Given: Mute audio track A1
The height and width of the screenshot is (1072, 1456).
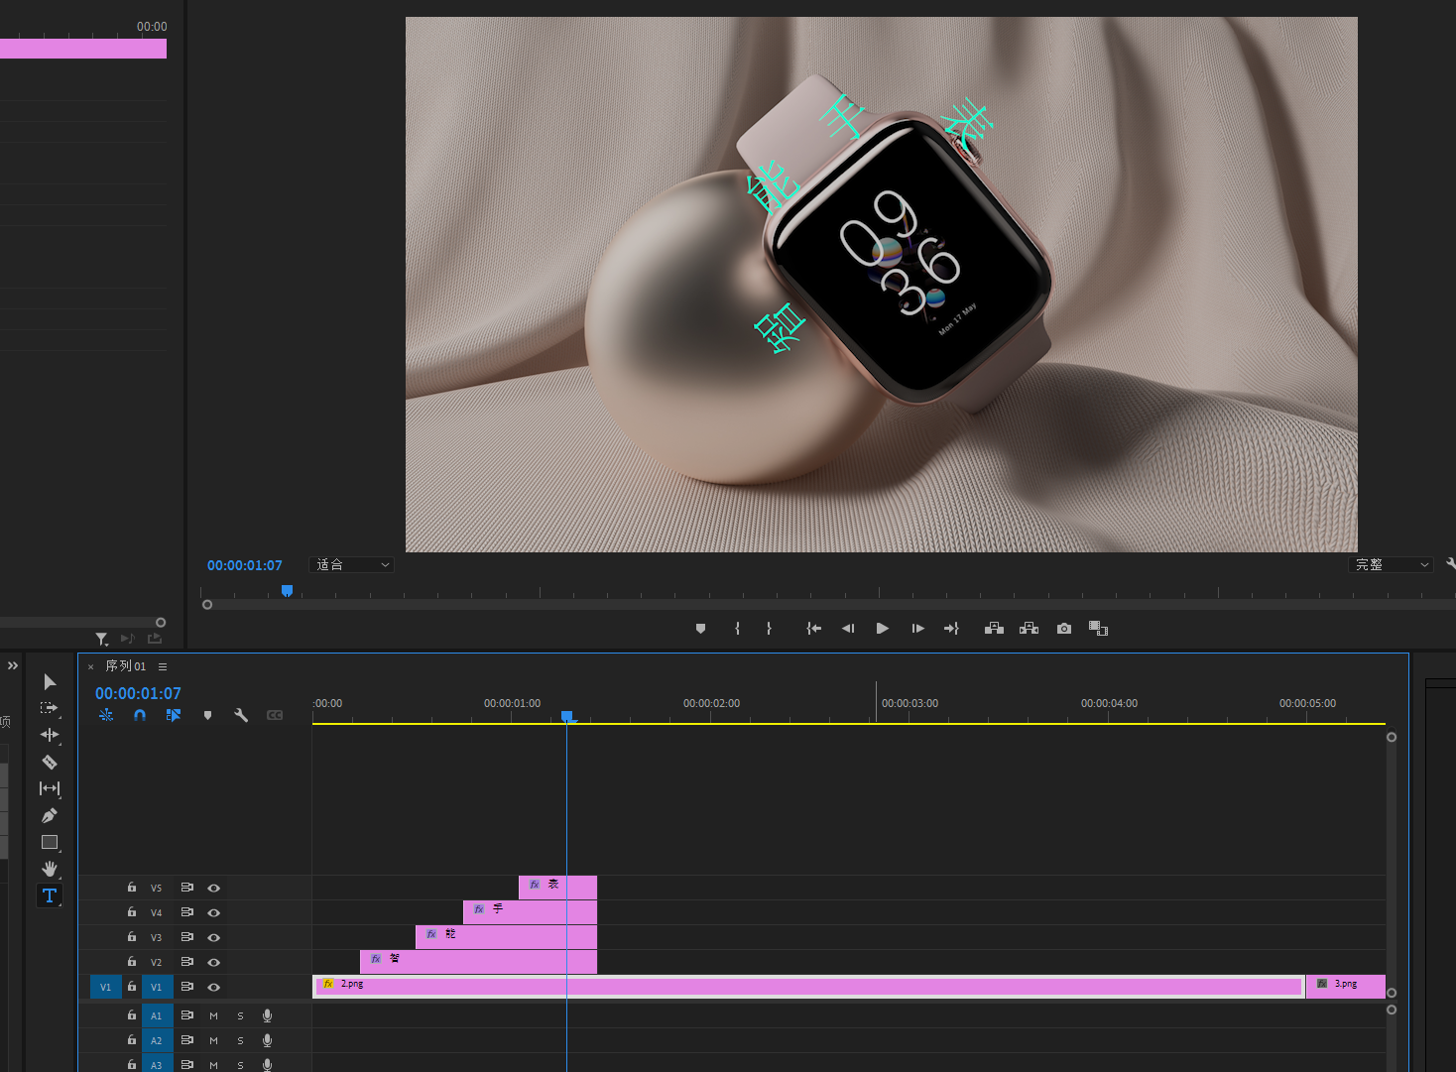Looking at the screenshot, I should click(213, 1015).
